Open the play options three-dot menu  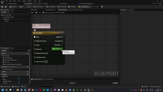(89, 7)
